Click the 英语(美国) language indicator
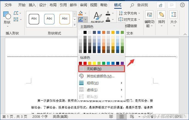Image resolution: width=189 pixels, height=120 pixels. [x=60, y=116]
